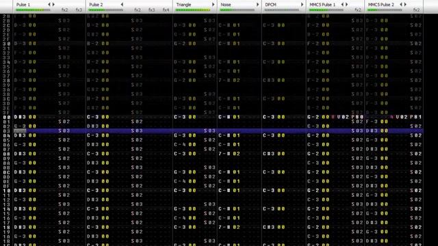Select the D#3 note on highlighted row 03 in MMC5 Pulse 2
This screenshot has width=438, height=246.
372,131
